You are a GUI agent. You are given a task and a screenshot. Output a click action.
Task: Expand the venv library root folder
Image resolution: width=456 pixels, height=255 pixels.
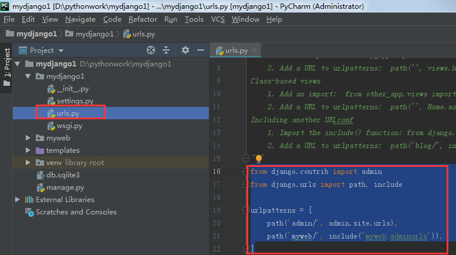pos(28,162)
